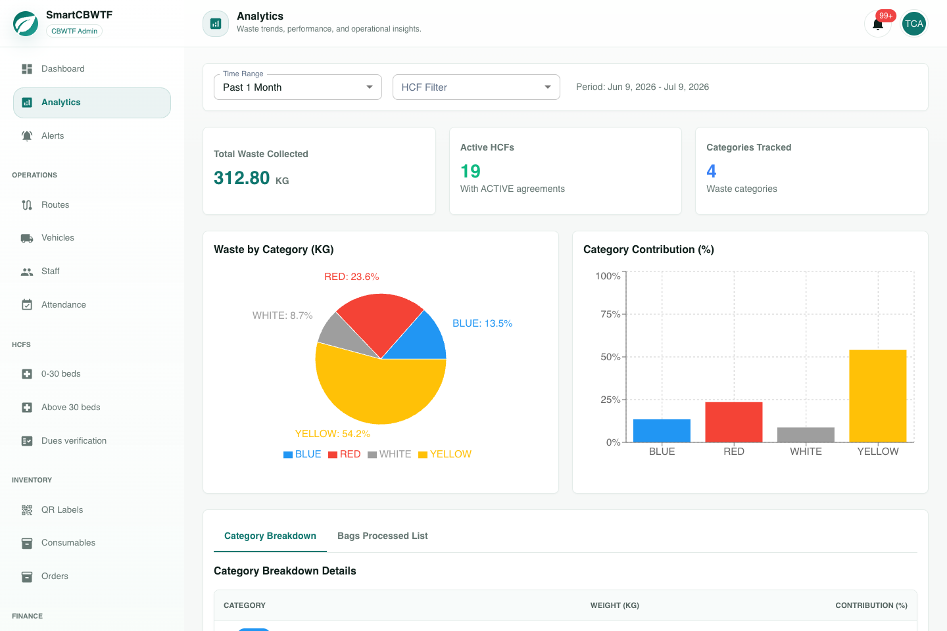
Task: Open the HCF Filter dropdown
Action: 476,87
